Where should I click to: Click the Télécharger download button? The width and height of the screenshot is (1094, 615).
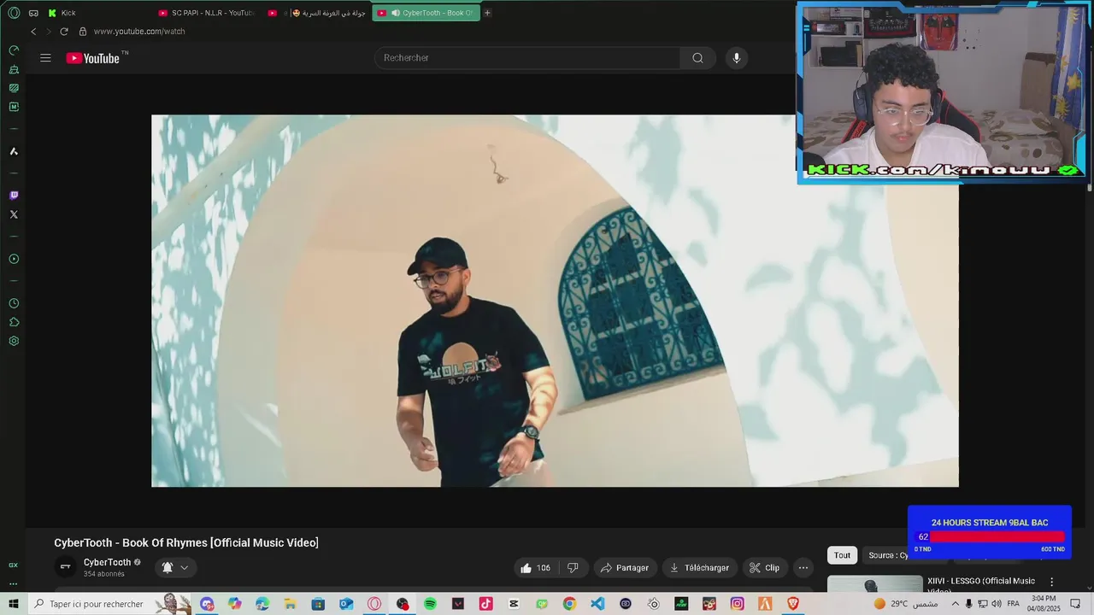point(699,568)
